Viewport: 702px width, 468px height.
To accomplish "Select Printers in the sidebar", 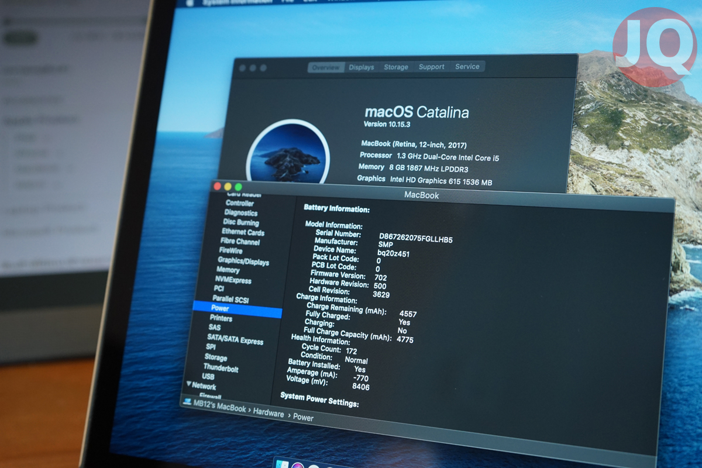I will click(221, 318).
